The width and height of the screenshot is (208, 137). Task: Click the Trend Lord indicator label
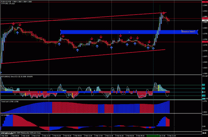[10, 102]
